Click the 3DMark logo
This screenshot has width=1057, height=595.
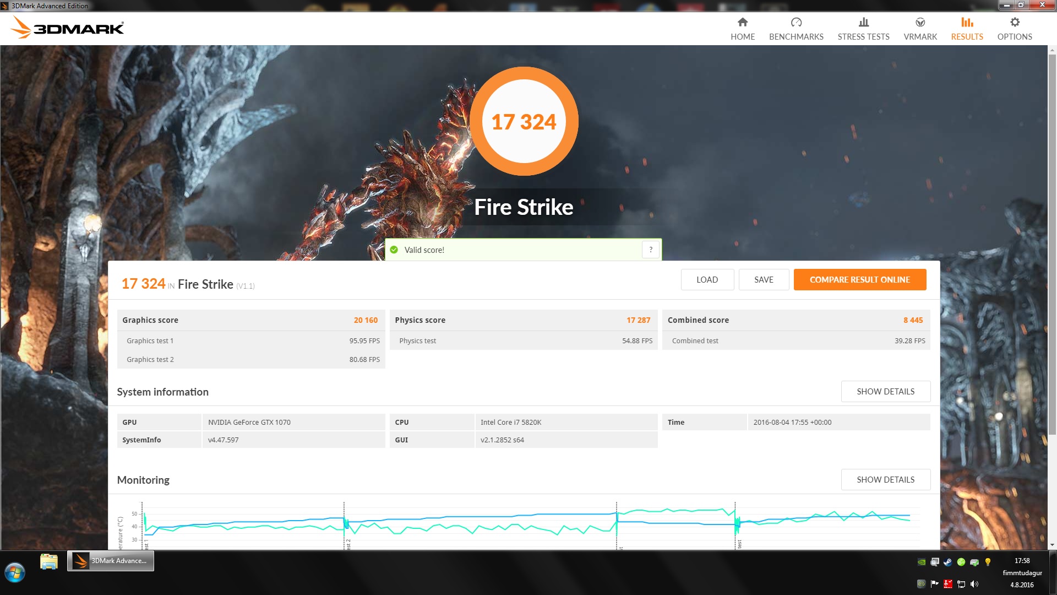66,28
